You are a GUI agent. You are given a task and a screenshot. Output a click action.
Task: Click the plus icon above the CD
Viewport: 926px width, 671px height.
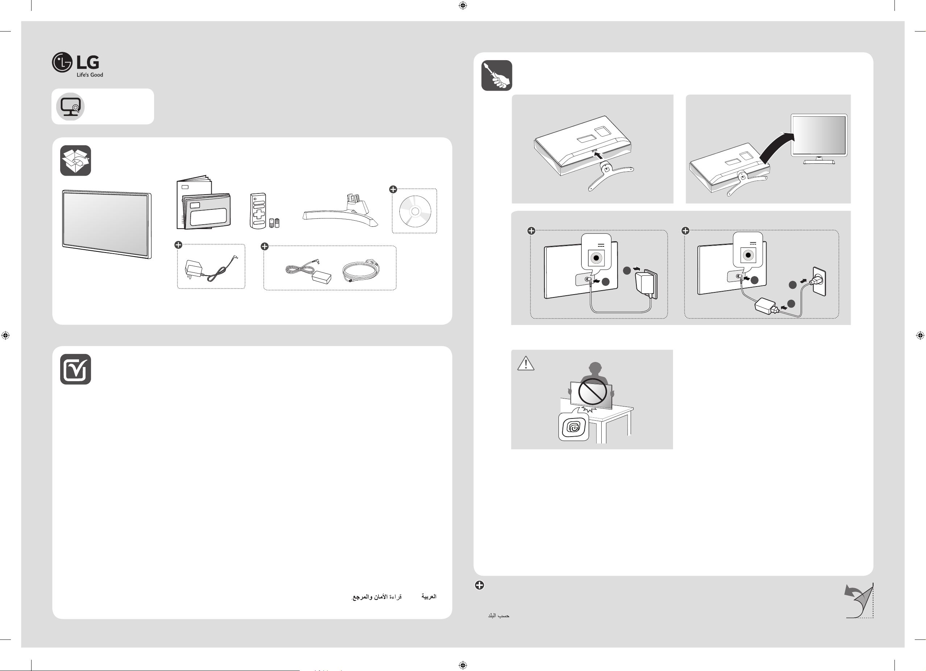393,189
